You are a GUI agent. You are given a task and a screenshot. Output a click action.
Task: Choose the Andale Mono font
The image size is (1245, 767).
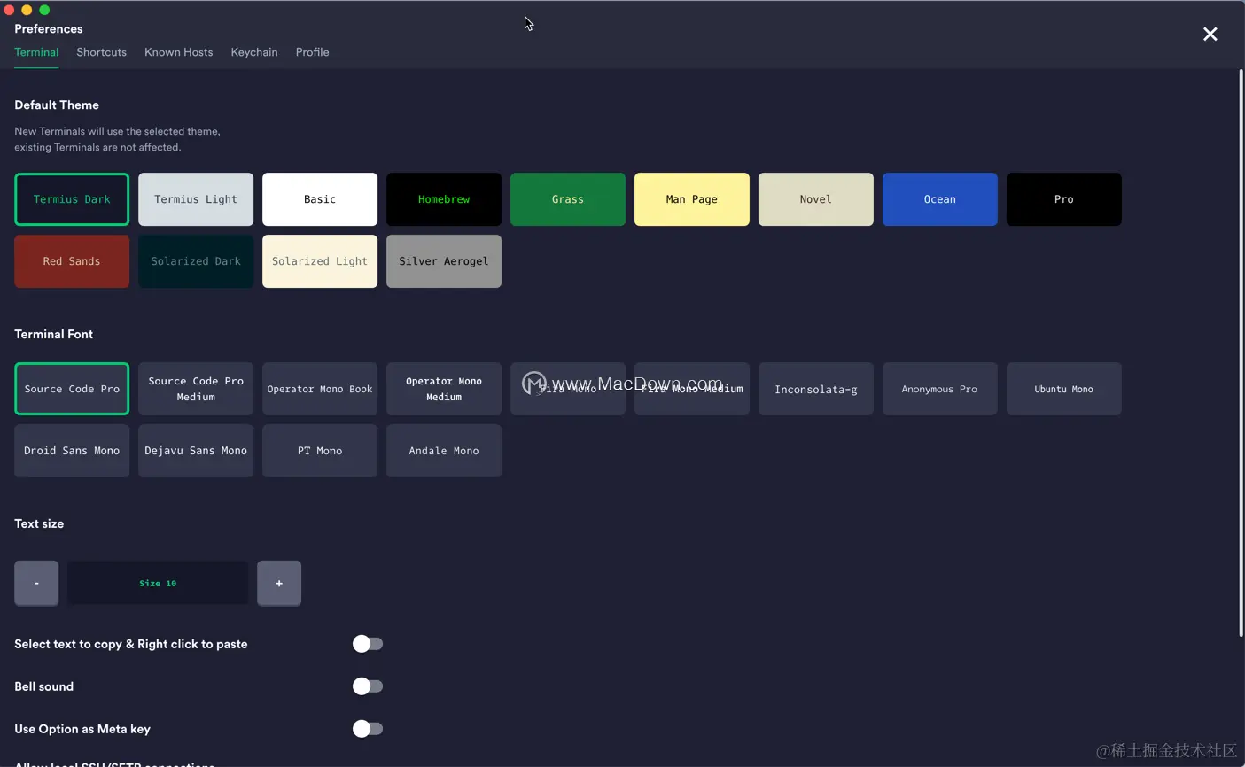coord(444,451)
